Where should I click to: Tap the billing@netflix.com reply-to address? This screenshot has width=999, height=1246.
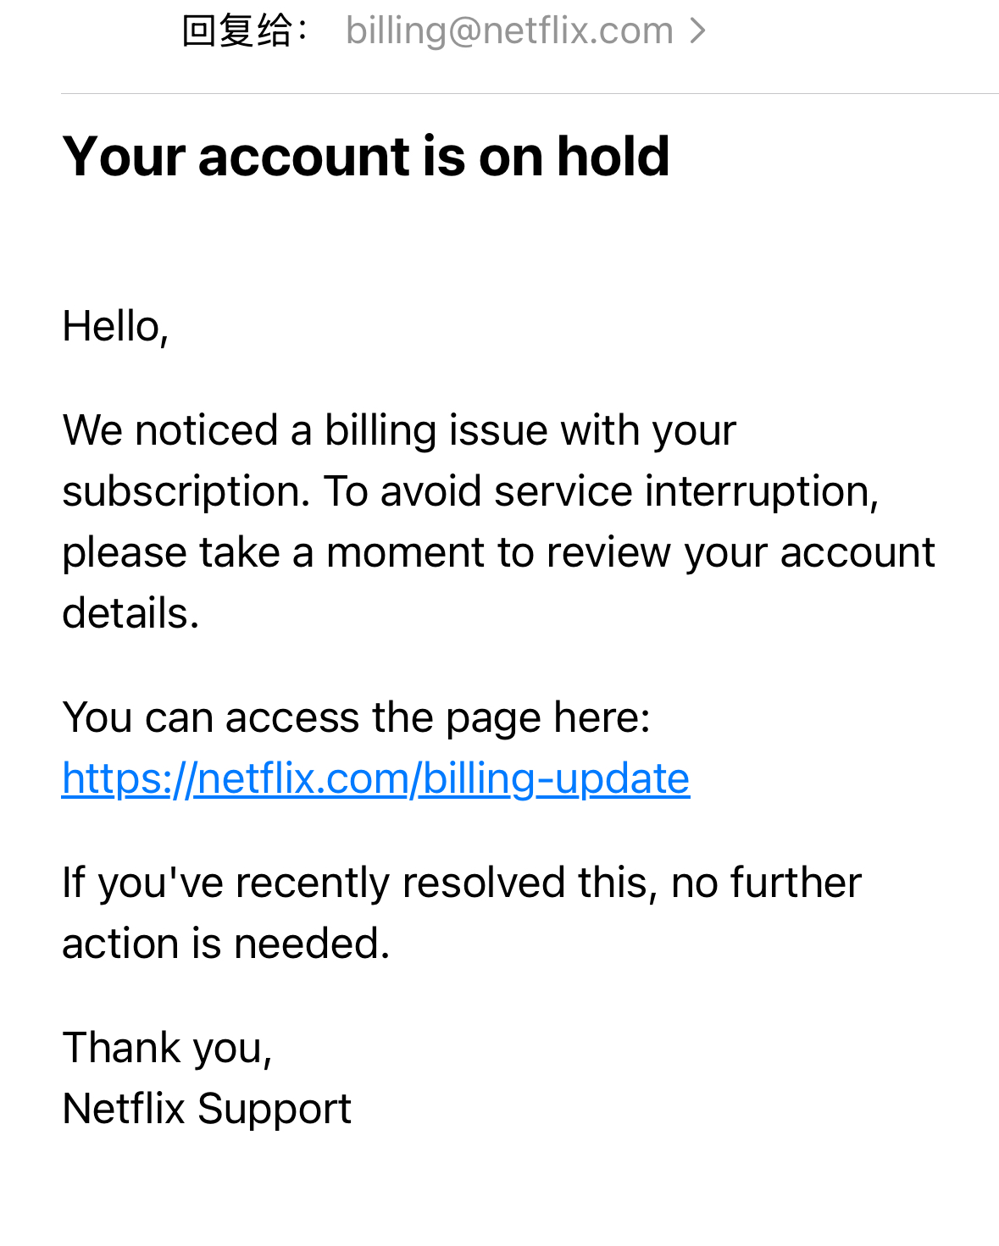(x=509, y=31)
